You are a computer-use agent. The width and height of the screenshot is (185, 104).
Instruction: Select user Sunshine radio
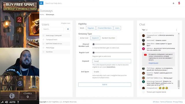(x=43, y=52)
